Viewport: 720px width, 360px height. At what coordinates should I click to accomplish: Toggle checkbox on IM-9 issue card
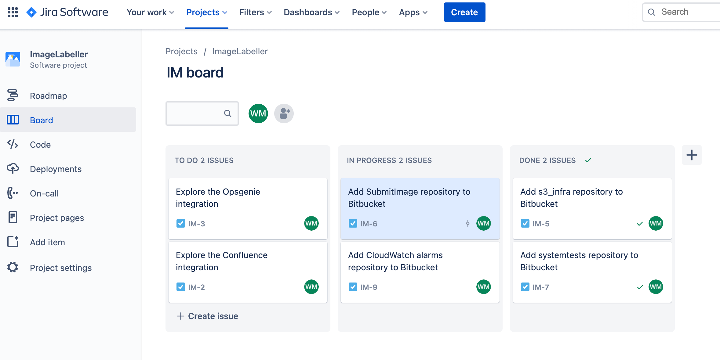352,287
